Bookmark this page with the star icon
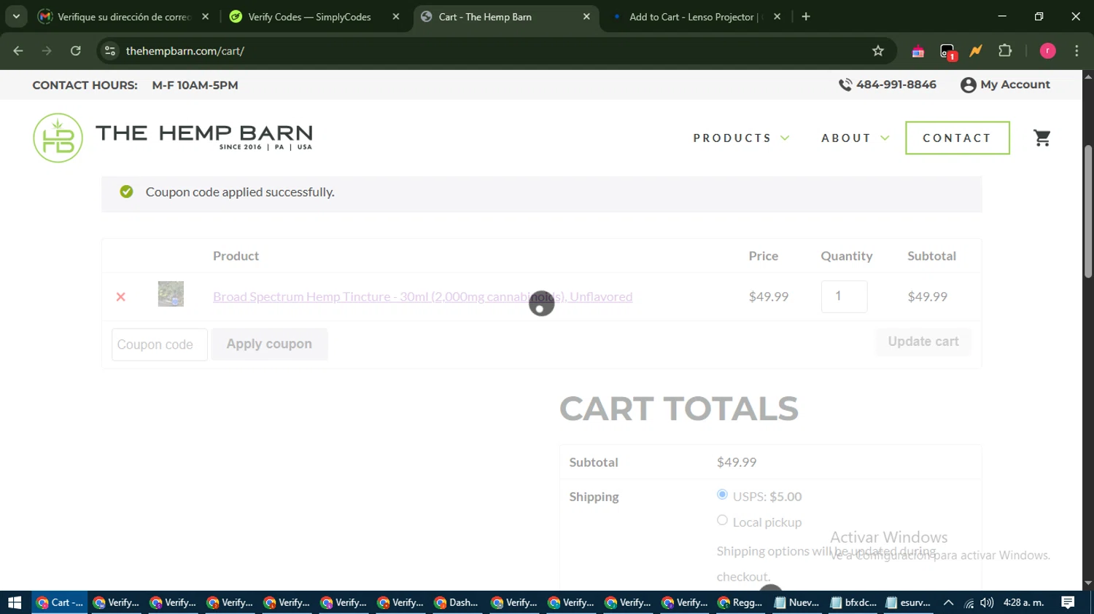The width and height of the screenshot is (1094, 614). click(x=878, y=51)
